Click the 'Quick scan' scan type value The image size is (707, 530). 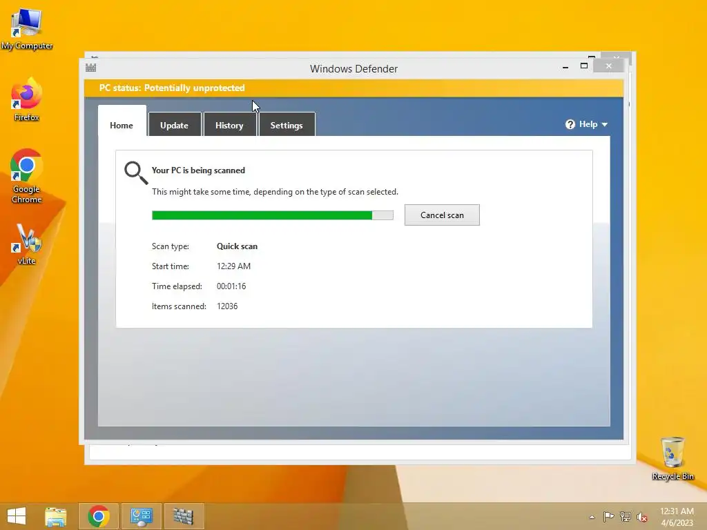(x=238, y=246)
